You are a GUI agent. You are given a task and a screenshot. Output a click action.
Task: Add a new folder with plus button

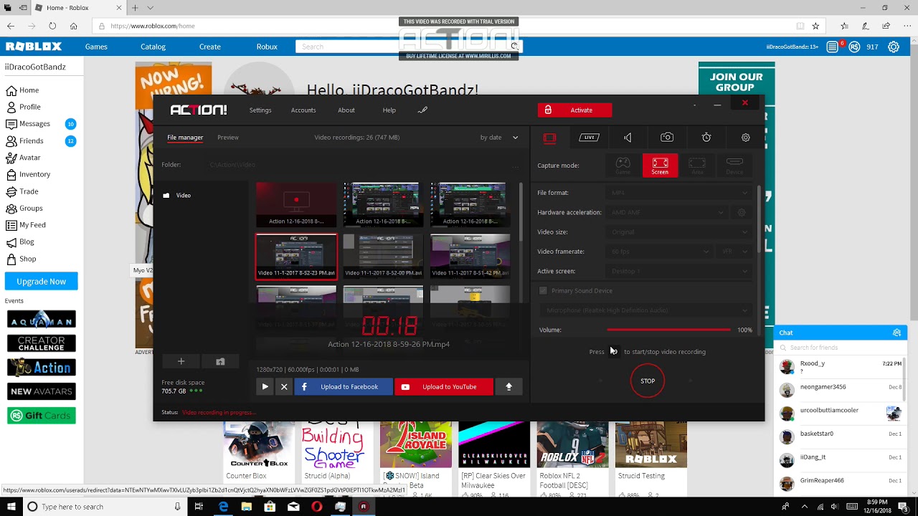181,362
